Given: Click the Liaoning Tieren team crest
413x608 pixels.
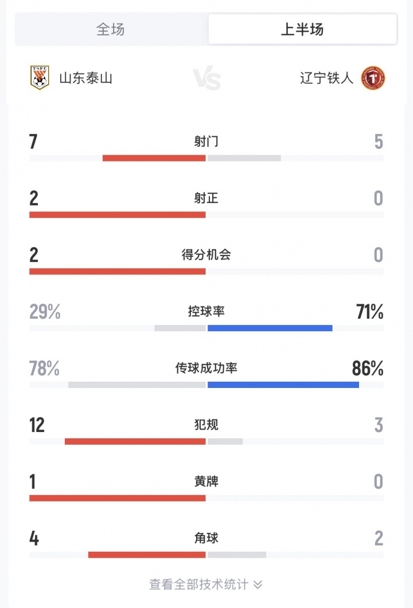Looking at the screenshot, I should (x=373, y=78).
